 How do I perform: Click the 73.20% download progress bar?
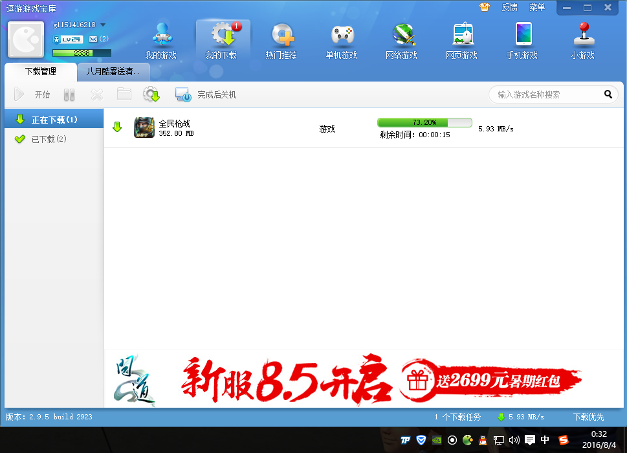click(x=424, y=122)
